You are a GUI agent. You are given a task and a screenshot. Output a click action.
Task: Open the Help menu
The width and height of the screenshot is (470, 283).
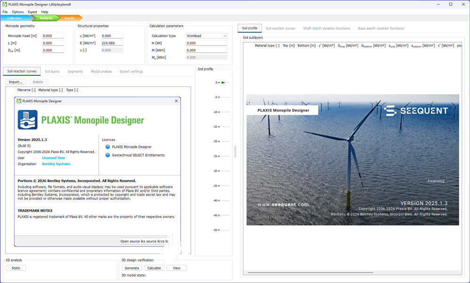point(45,12)
